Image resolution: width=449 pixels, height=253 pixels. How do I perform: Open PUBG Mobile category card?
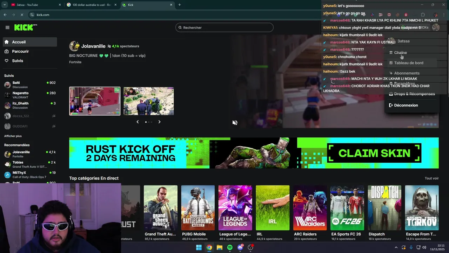(x=198, y=213)
